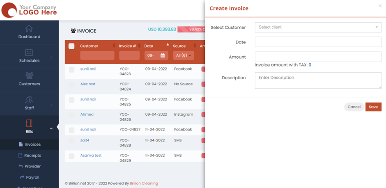
Task: Click the Bills notebook icon
Action: [29, 123]
